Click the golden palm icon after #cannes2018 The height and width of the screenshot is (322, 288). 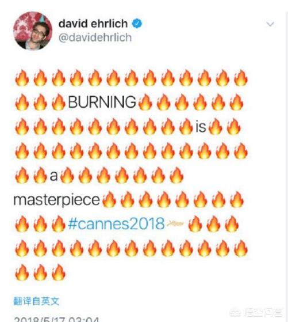[x=175, y=223]
